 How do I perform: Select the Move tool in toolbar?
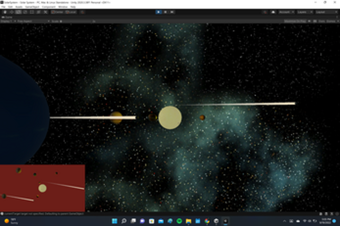coord(12,12)
